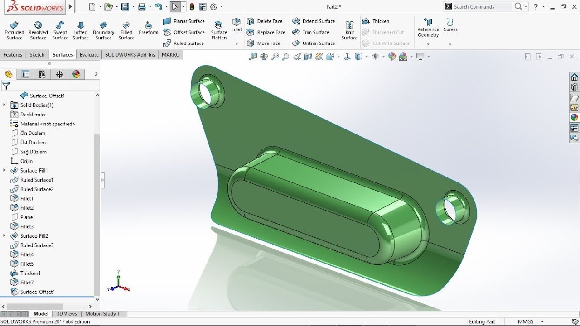
Task: Click the MMGS unit system status
Action: (526, 321)
